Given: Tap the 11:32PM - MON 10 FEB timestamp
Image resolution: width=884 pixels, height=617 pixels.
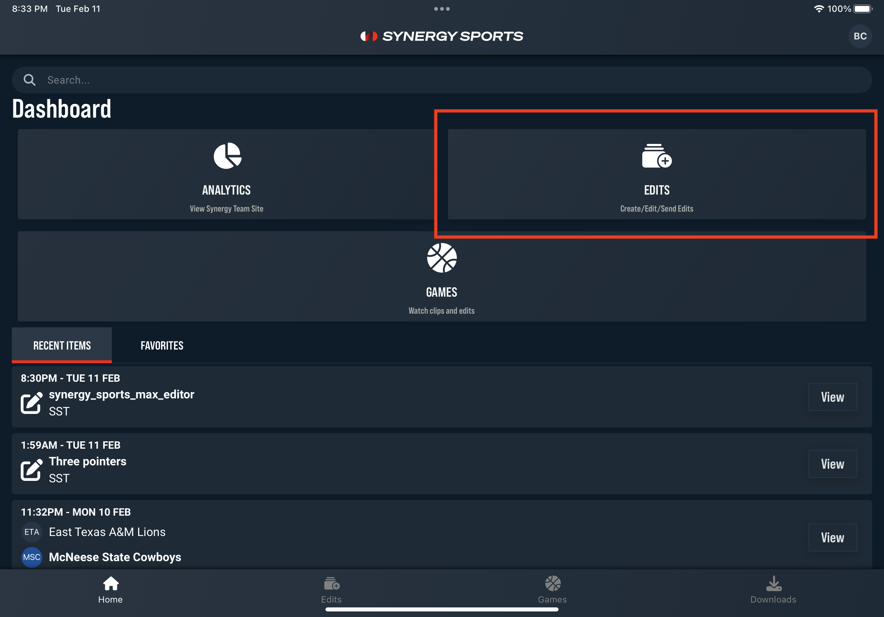Looking at the screenshot, I should pyautogui.click(x=76, y=512).
